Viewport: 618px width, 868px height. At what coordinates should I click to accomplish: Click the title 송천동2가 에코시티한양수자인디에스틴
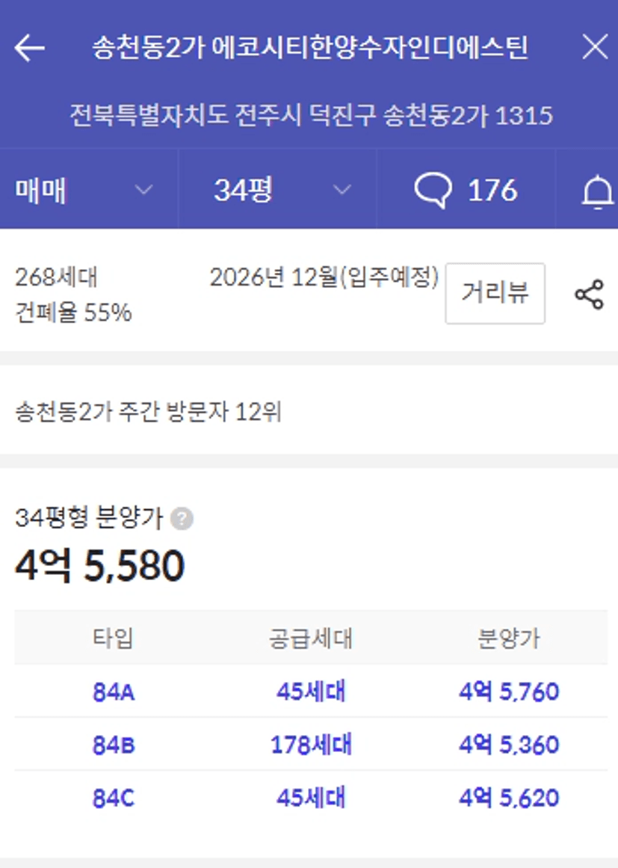tap(310, 48)
